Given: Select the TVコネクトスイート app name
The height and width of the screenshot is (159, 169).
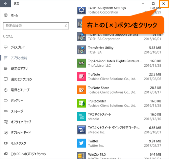Looking at the screenshot, I should (99, 115).
